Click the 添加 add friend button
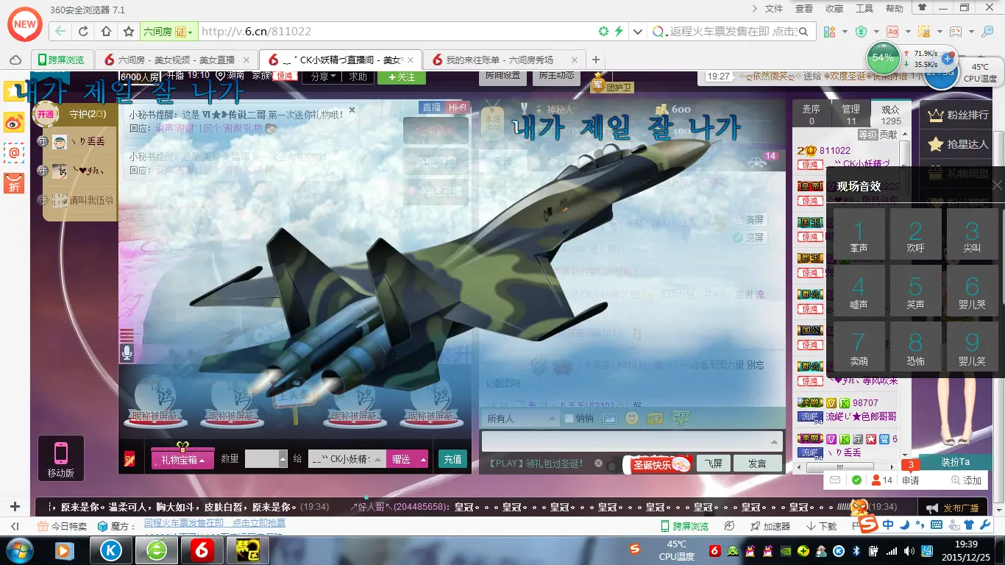Image resolution: width=1005 pixels, height=565 pixels. [x=967, y=480]
